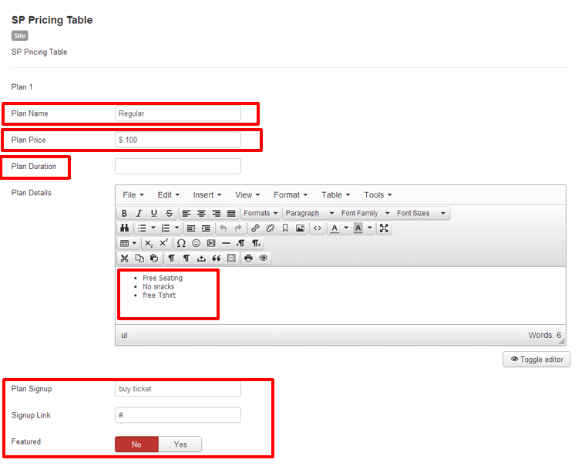Open the Font Sizes dropdown
Screen dimensions: 578x473
422,213
